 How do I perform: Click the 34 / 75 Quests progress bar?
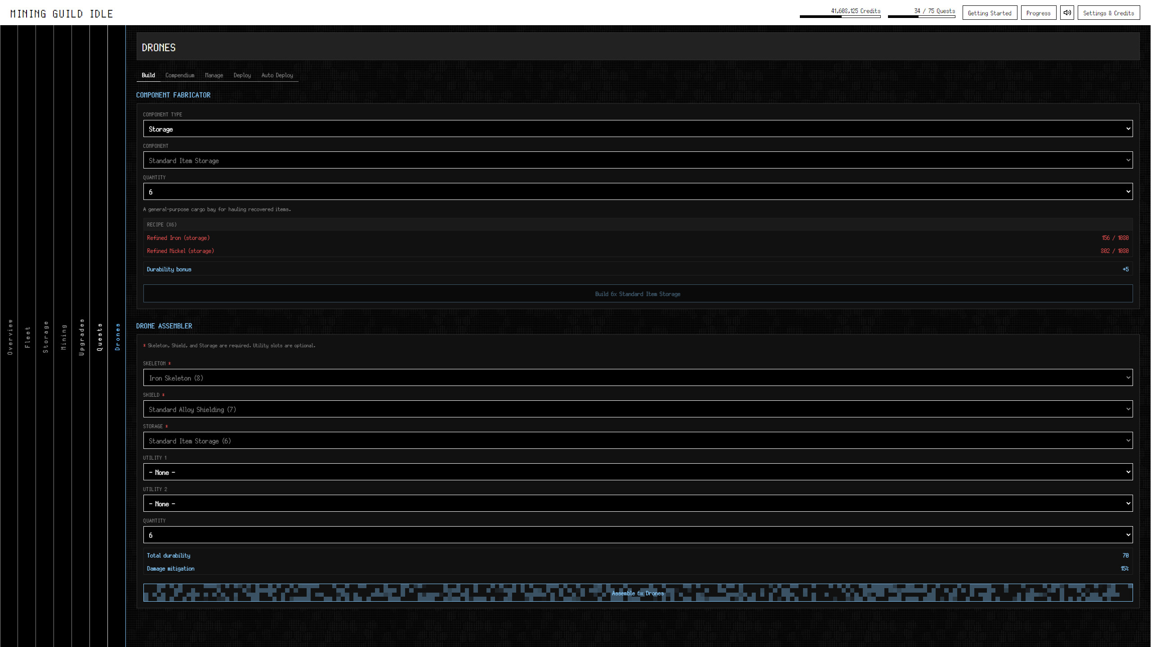pyautogui.click(x=921, y=17)
